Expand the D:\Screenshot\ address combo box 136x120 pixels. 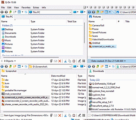click(70, 66)
